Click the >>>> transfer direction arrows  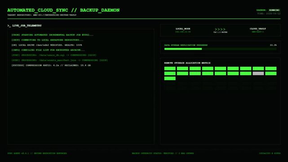point(220,29)
